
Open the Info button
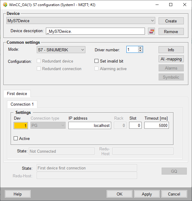171,50
